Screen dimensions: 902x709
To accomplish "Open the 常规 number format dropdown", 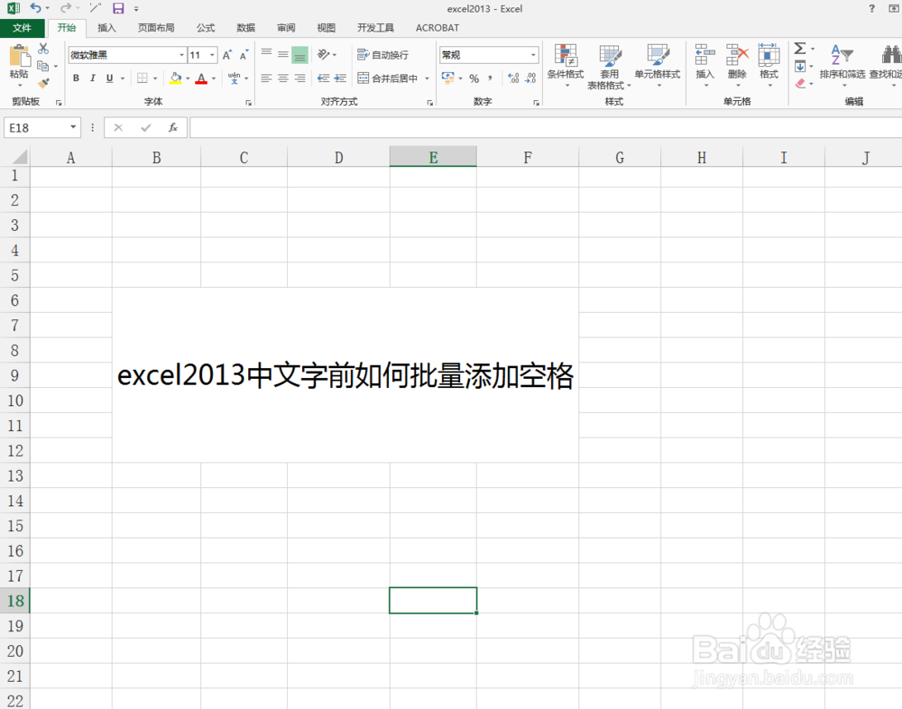I will coord(533,55).
